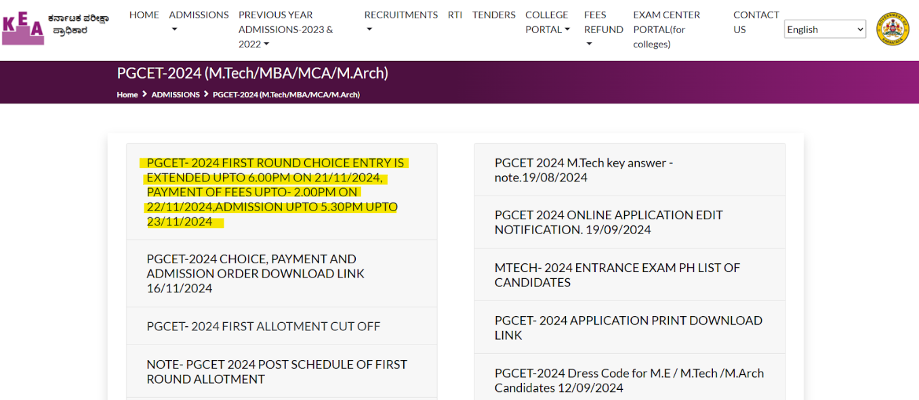Viewport: 919px width, 400px height.
Task: Expand the FEES REFUND menu
Action: (603, 29)
